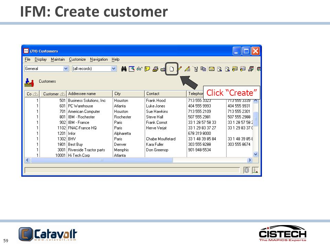Open the (all records) subset dropdown
Screen dimensions: 330x247
114,69
